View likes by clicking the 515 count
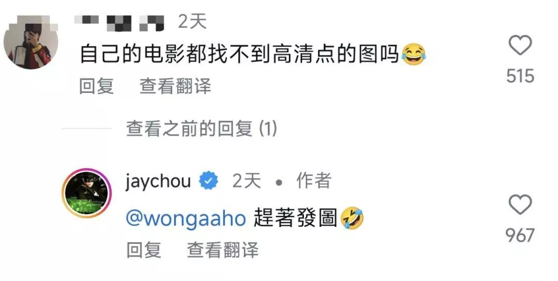 pos(520,76)
